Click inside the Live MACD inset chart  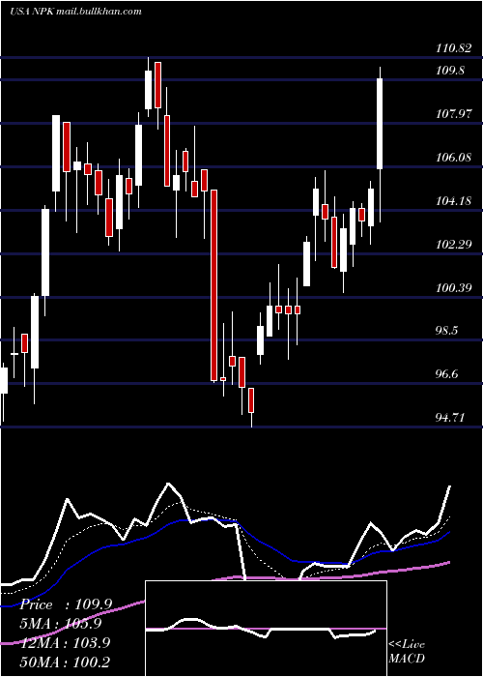(x=266, y=629)
